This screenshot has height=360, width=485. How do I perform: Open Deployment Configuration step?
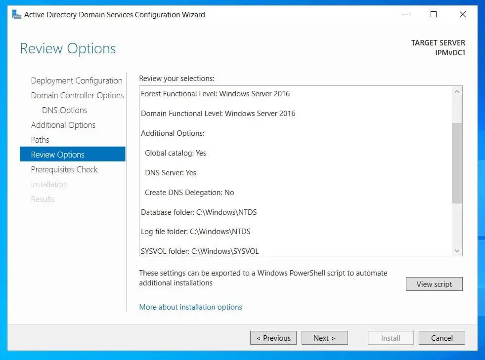pos(77,80)
